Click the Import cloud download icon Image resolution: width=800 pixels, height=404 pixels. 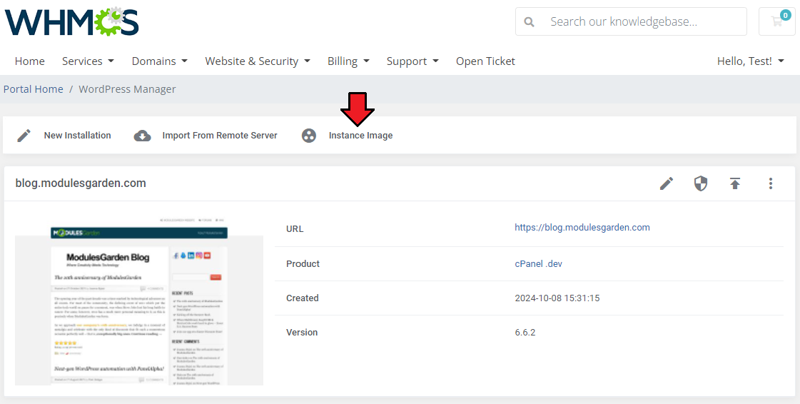point(142,135)
